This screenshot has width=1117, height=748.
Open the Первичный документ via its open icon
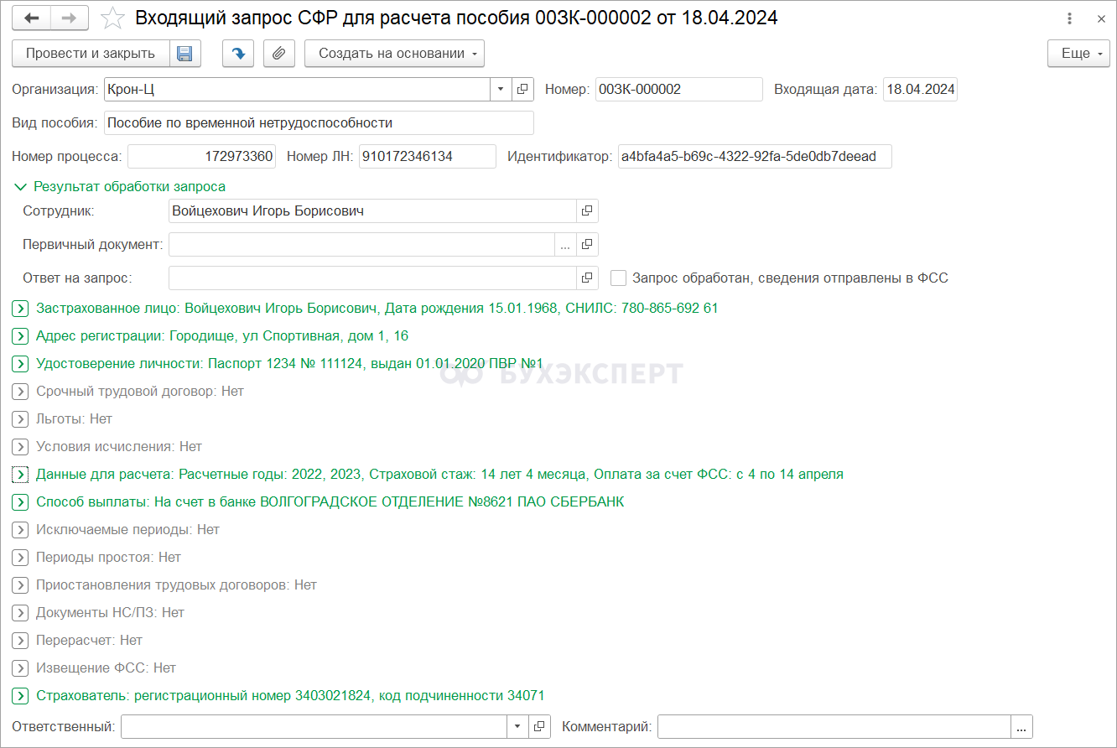(587, 244)
